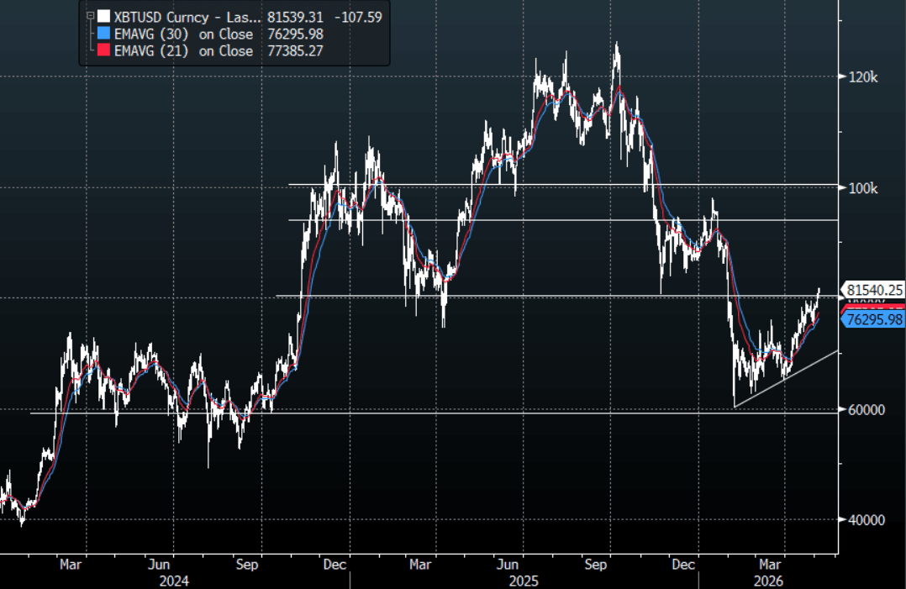Click the Sep label above 2025
The width and height of the screenshot is (906, 589).
[596, 564]
